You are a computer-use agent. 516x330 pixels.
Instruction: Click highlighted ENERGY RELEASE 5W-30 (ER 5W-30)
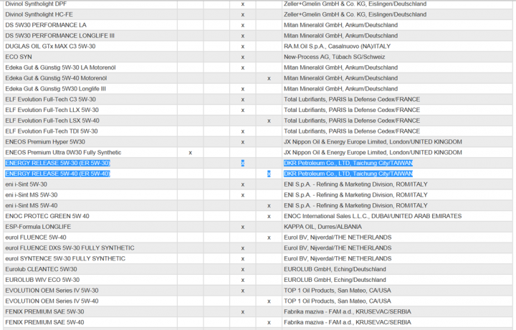pyautogui.click(x=57, y=163)
